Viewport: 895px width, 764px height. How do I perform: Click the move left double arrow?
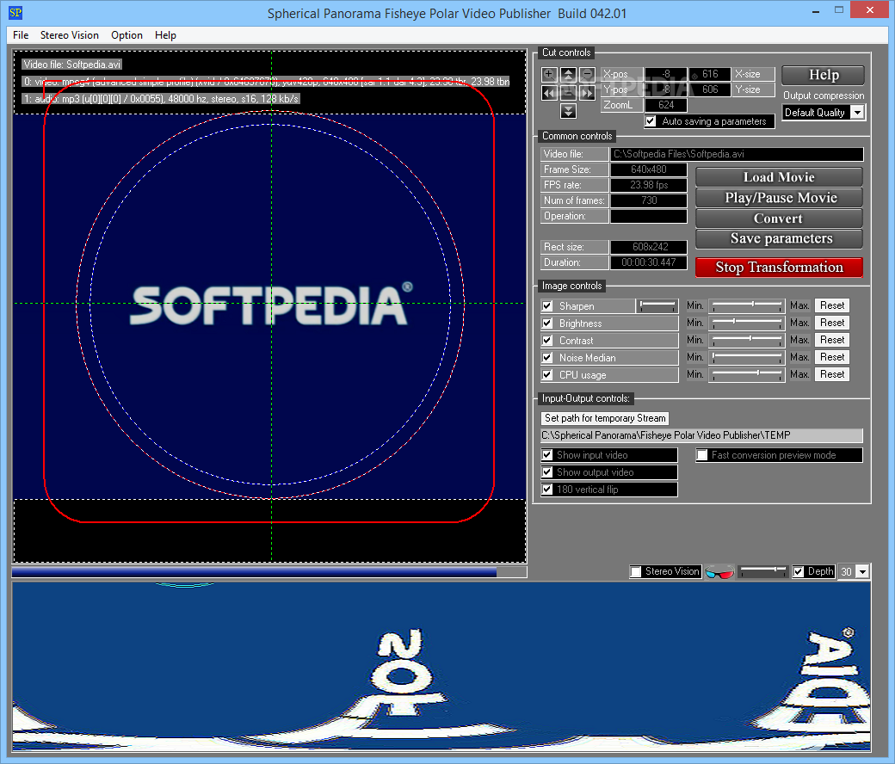[x=549, y=92]
